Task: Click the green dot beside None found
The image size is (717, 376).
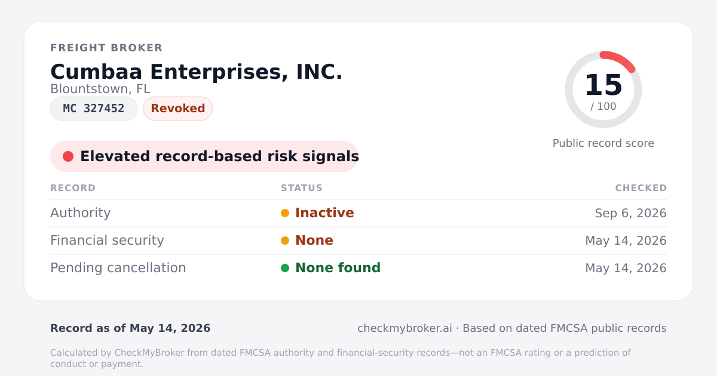Action: pos(285,268)
